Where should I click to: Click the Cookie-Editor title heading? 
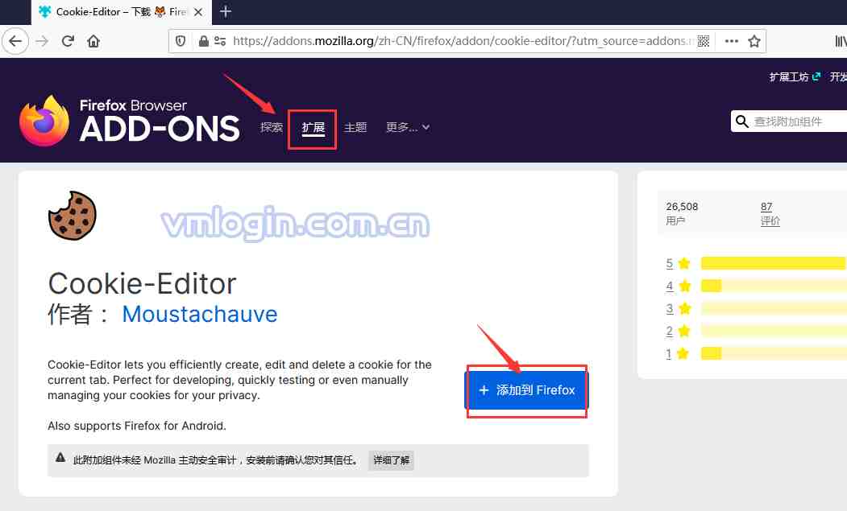(x=142, y=283)
